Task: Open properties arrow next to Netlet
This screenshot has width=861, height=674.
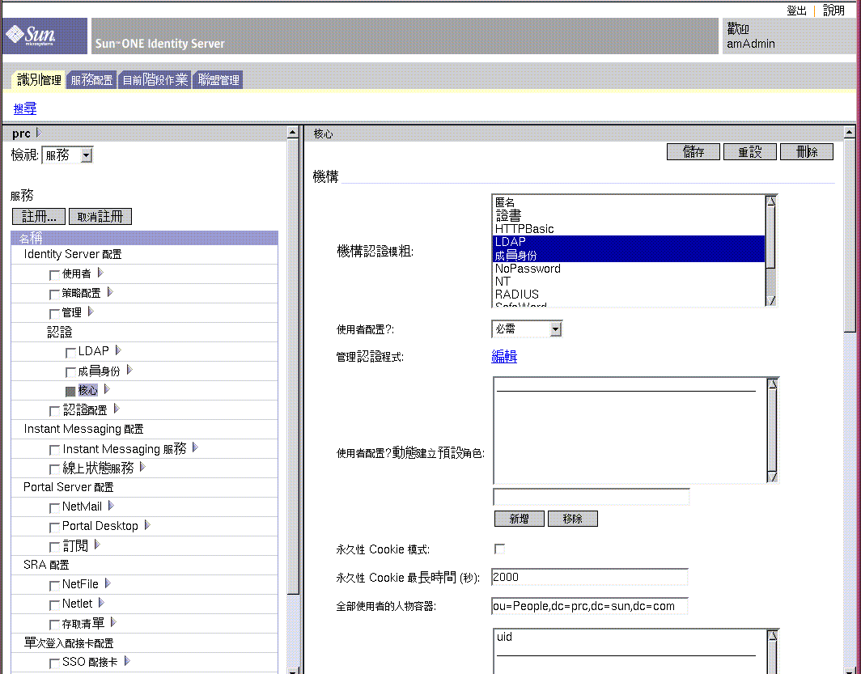Action: (x=102, y=603)
